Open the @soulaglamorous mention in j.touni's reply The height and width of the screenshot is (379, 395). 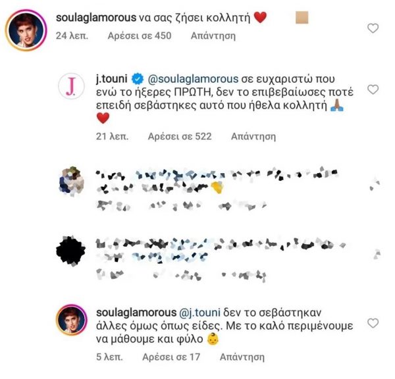193,79
